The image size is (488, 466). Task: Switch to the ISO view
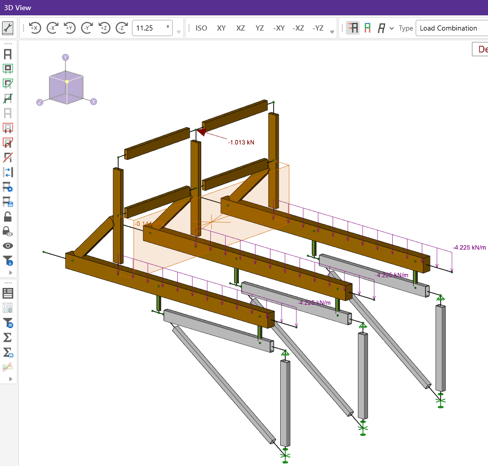coord(202,28)
